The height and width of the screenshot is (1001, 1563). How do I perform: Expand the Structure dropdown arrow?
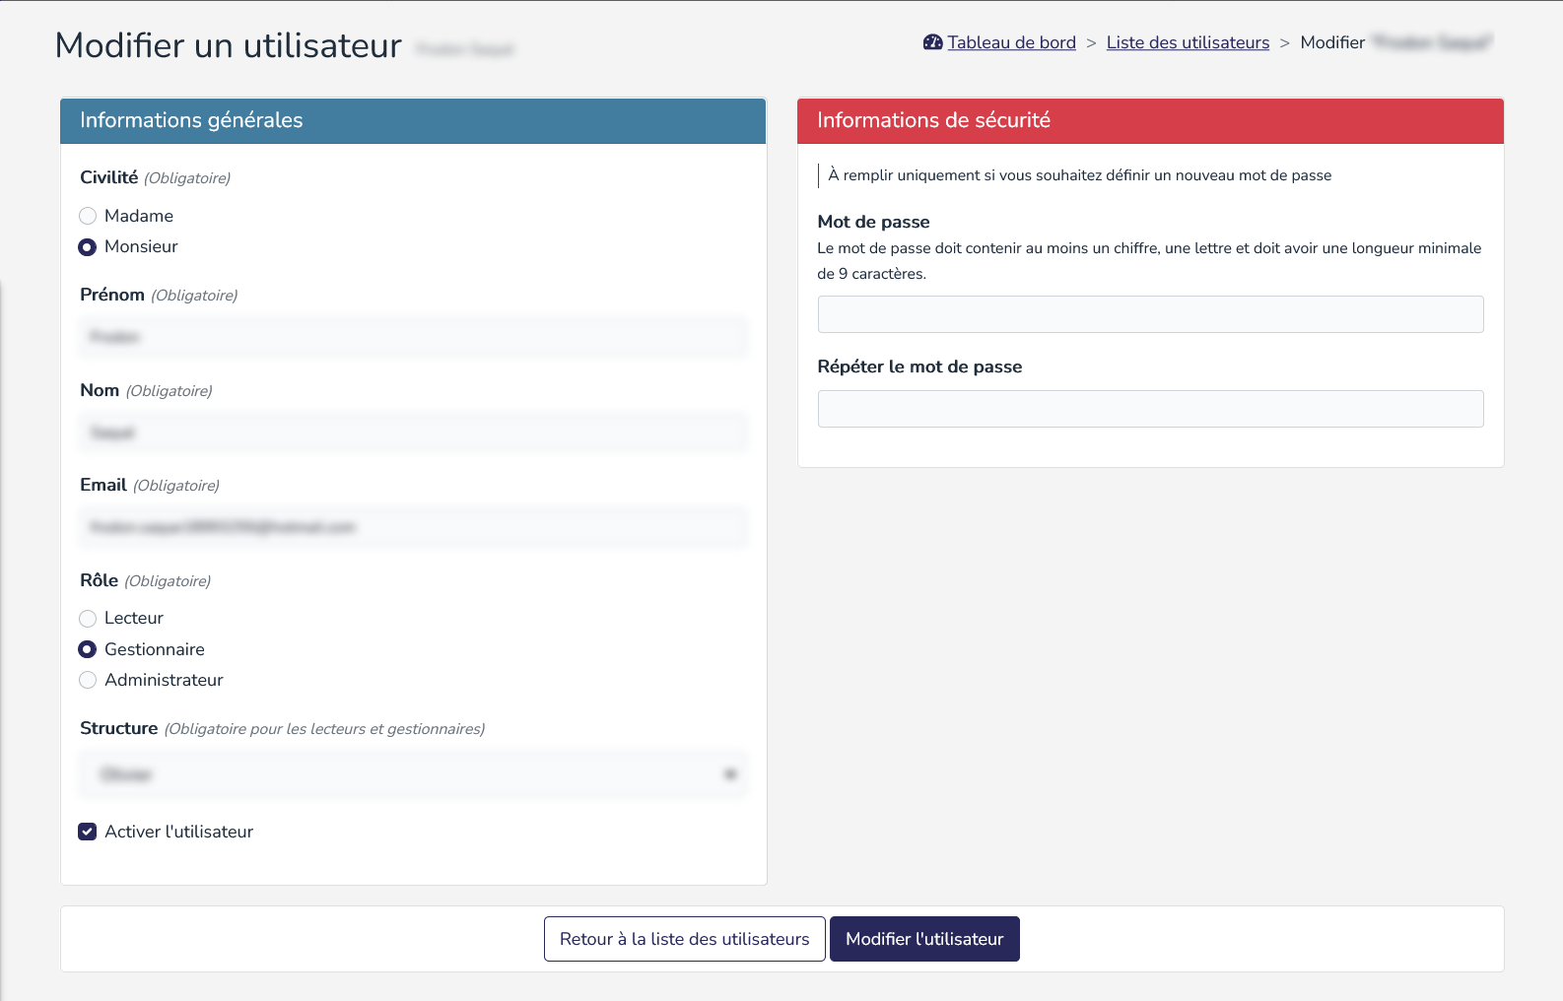[729, 774]
